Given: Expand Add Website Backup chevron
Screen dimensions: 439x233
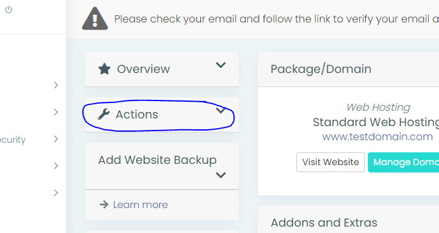Looking at the screenshot, I should 221,175.
